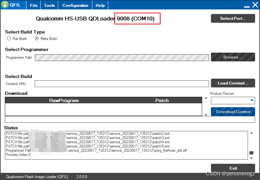Click the Process Index:0 status line
Screen dimensions: 260x180
pos(18,155)
